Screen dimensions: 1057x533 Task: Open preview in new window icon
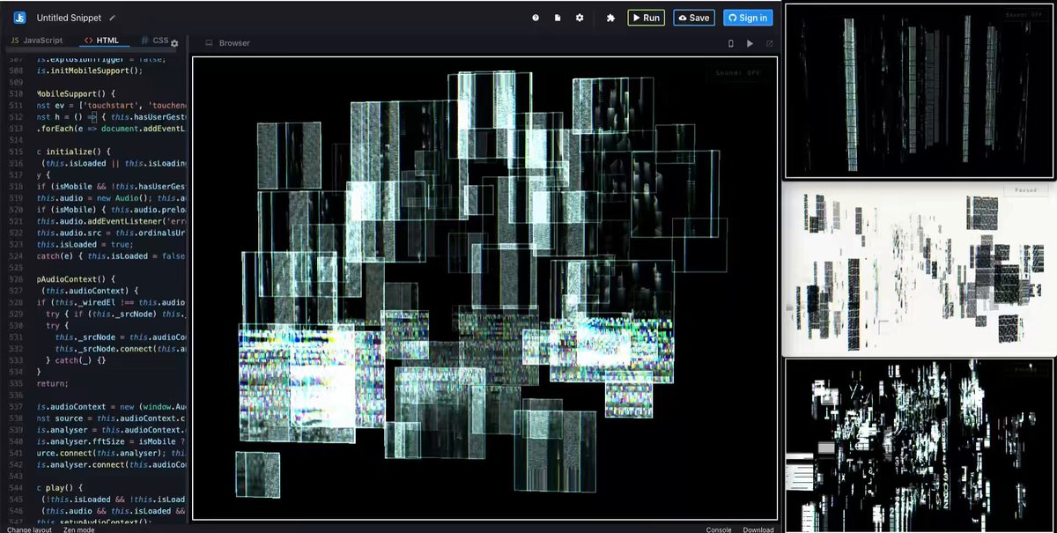tap(769, 43)
